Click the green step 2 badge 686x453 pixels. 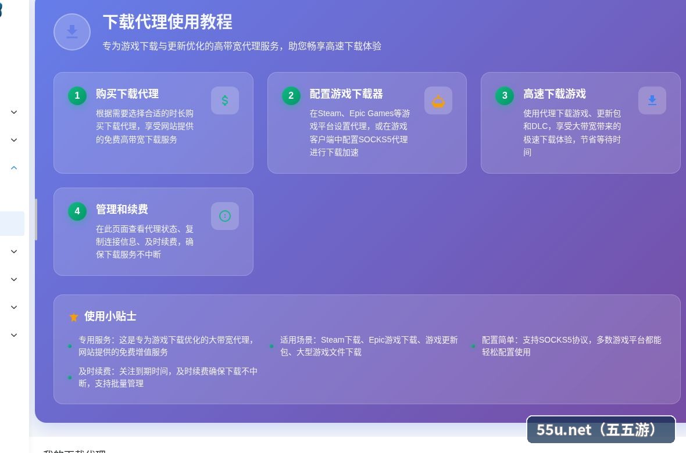tap(291, 96)
